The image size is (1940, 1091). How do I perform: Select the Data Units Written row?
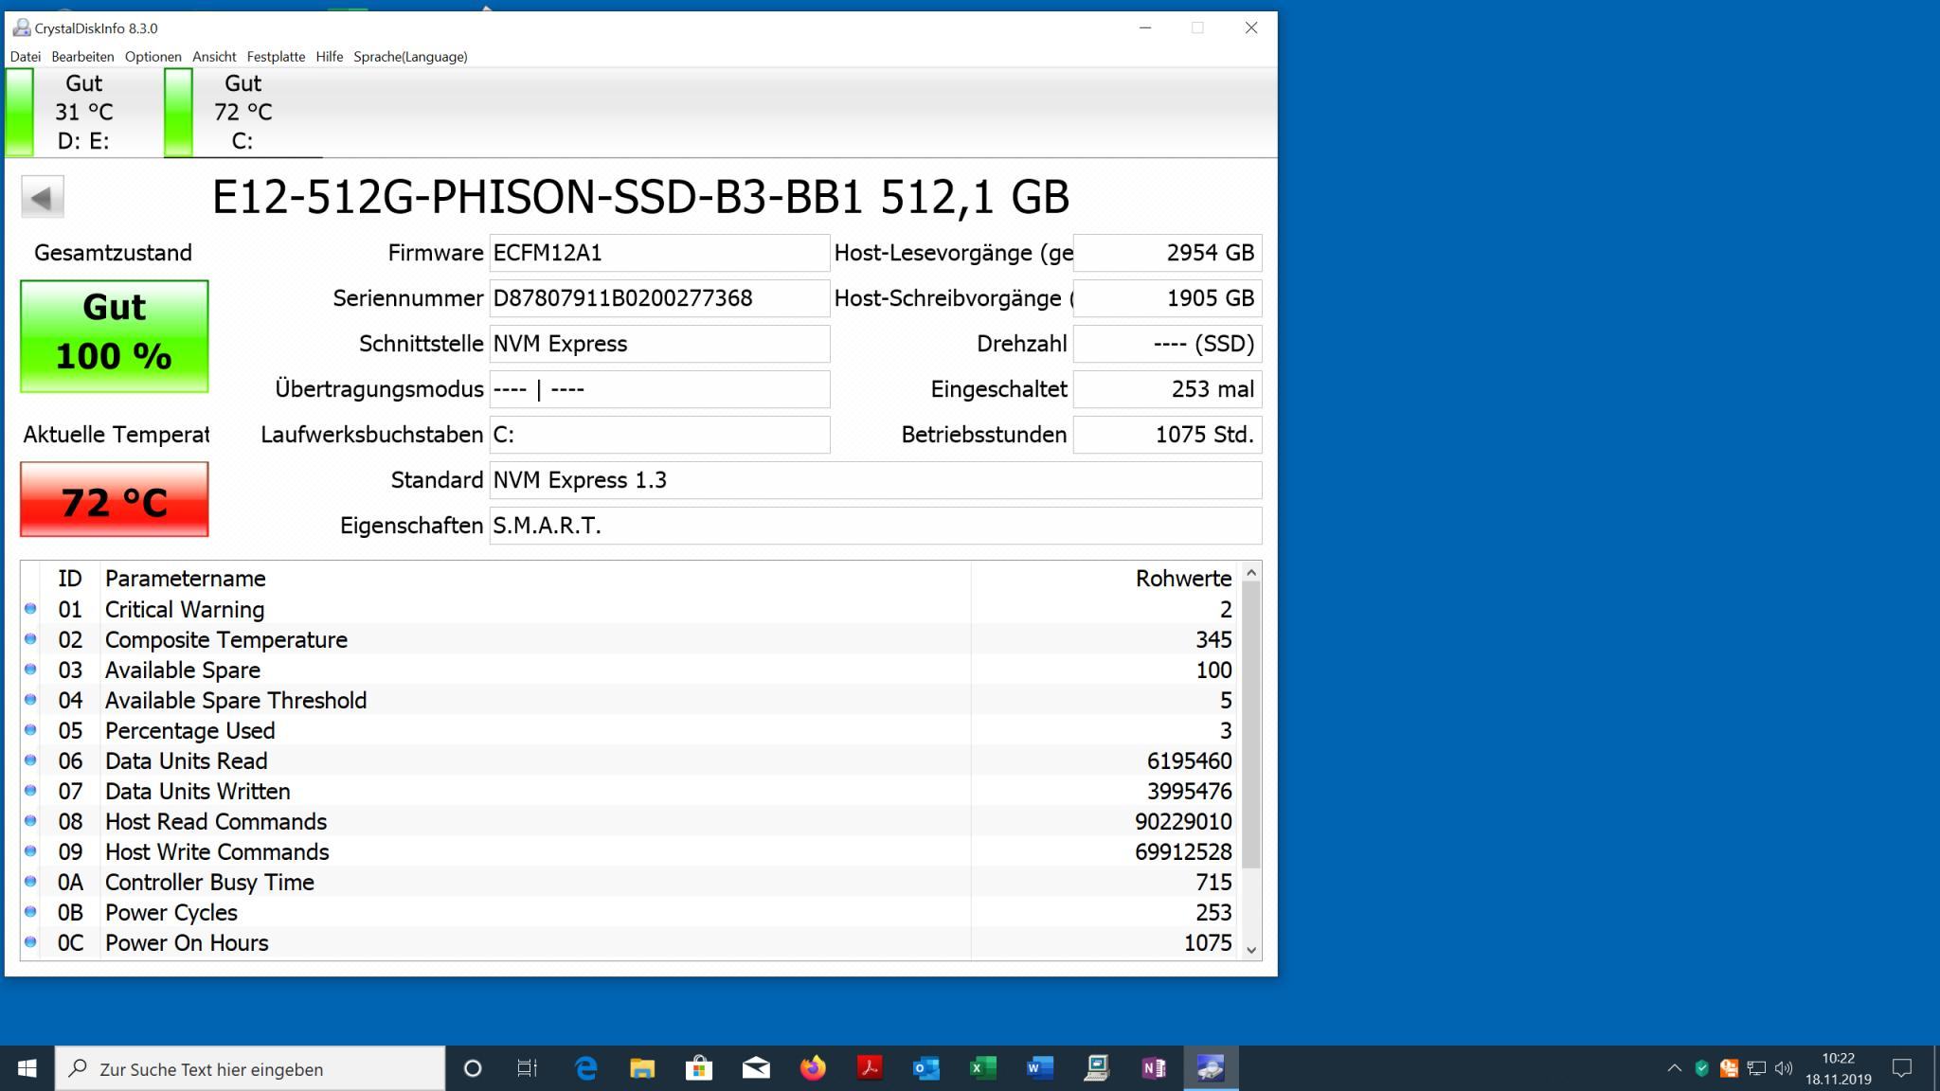(x=630, y=791)
